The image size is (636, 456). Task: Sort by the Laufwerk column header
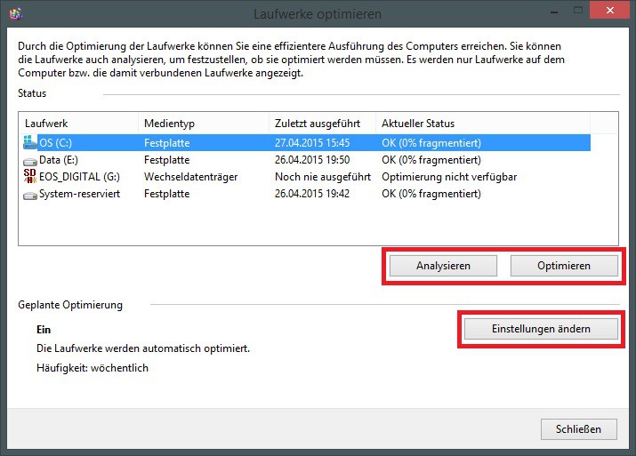(x=78, y=123)
